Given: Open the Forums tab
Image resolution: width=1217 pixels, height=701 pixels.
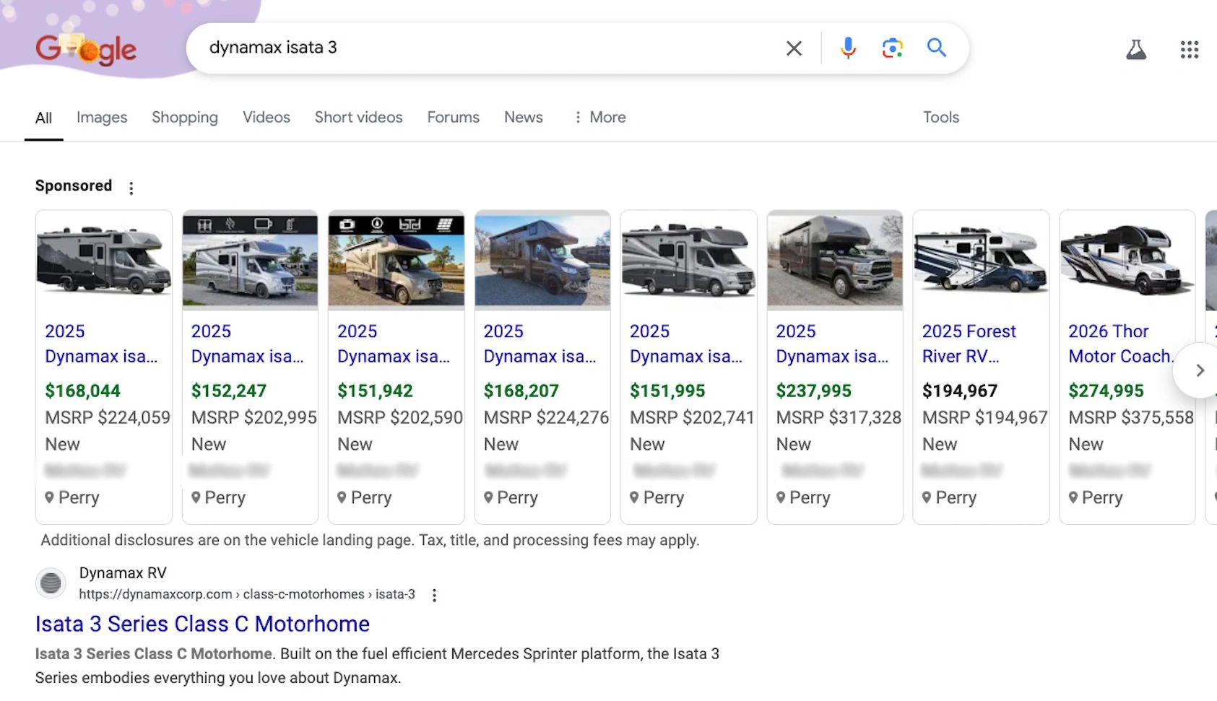Looking at the screenshot, I should pyautogui.click(x=453, y=117).
